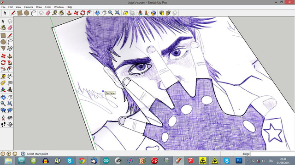This screenshot has height=165, width=295.
Task: Pick the Line pencil in horizontal toolbar
Action: [13, 13]
